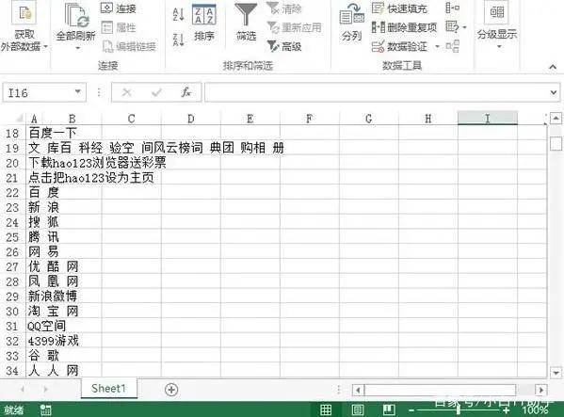Select the Sheet1 tab
This screenshot has width=564, height=417.
108,389
